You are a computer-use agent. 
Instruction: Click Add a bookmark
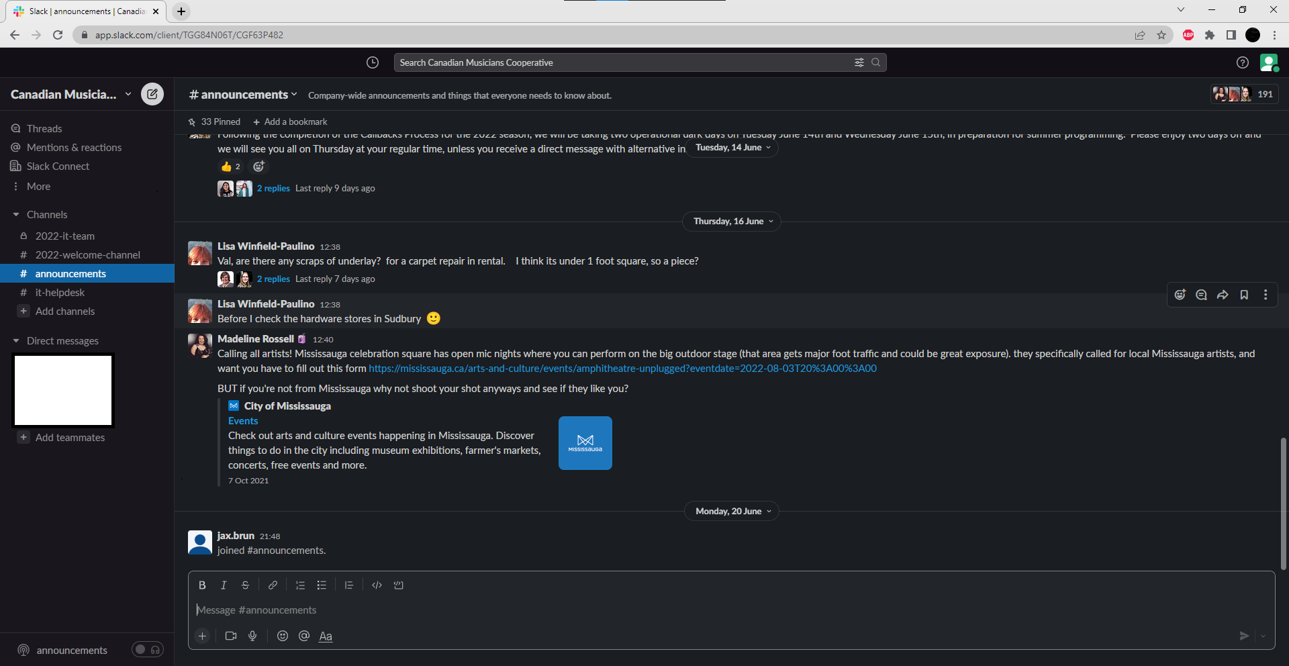290,122
